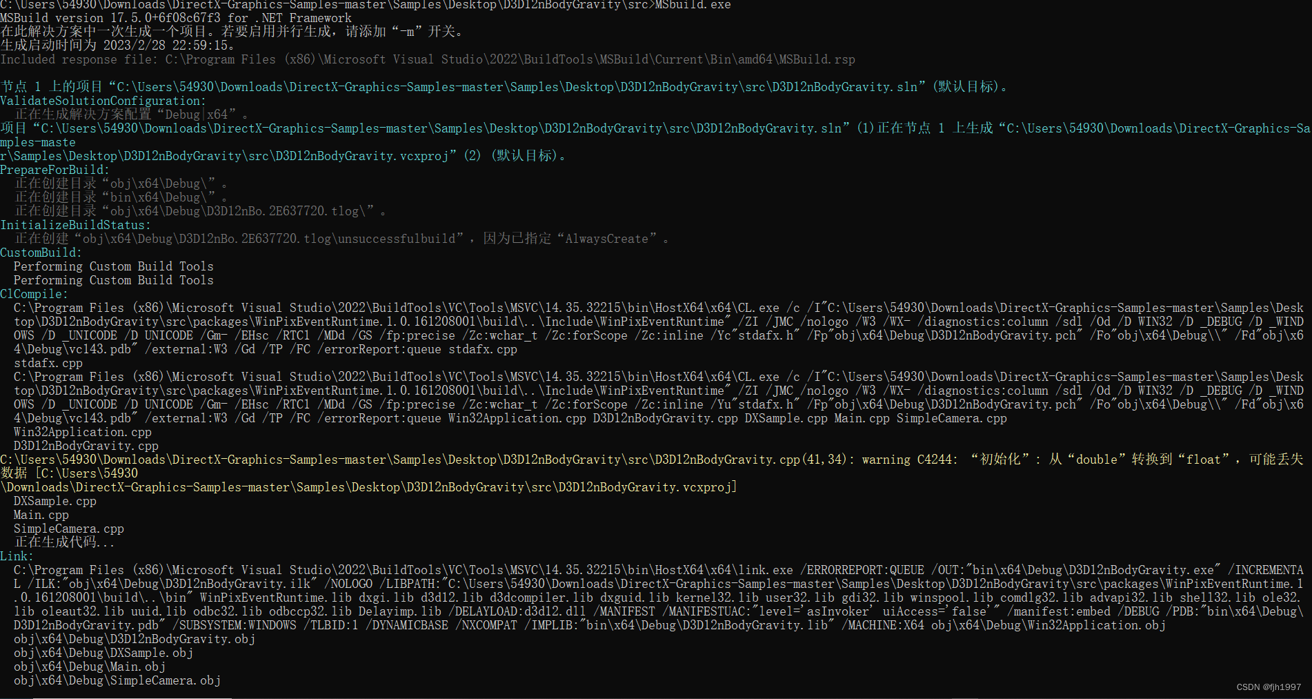Click the /NXCOMPAT linker flag
Viewport: 1312px width, 699px height.
click(486, 625)
